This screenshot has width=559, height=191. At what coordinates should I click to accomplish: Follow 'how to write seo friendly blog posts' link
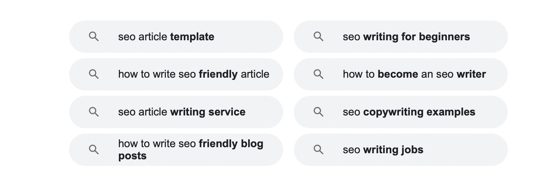(x=176, y=150)
